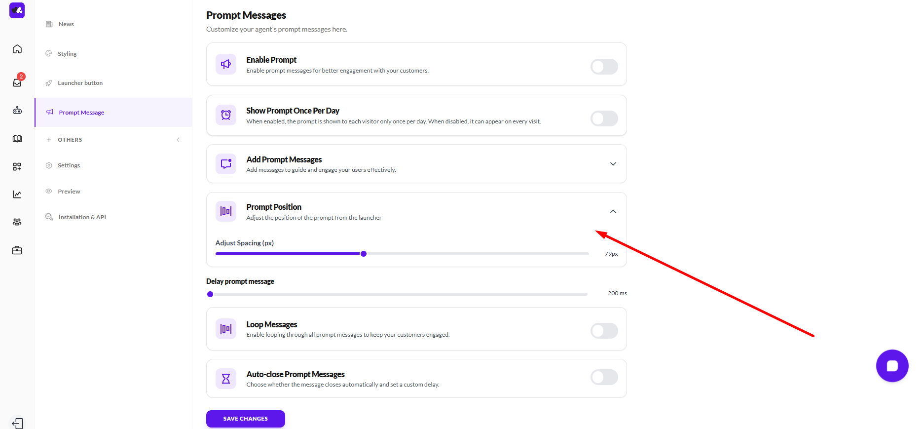Toggle Show Prompt Once Per Day

tap(604, 118)
